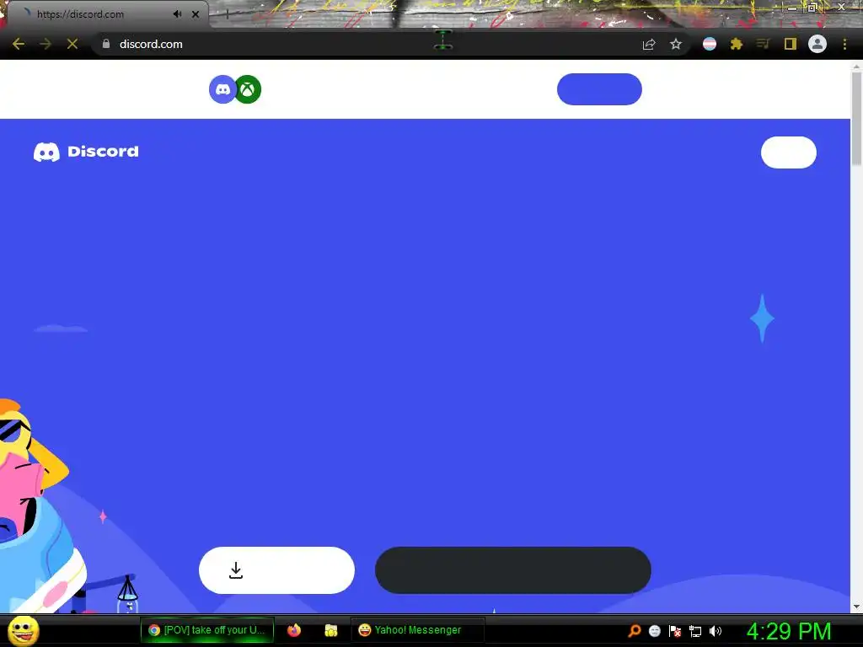Click the orange search tray icon
The height and width of the screenshot is (647, 863).
(634, 631)
